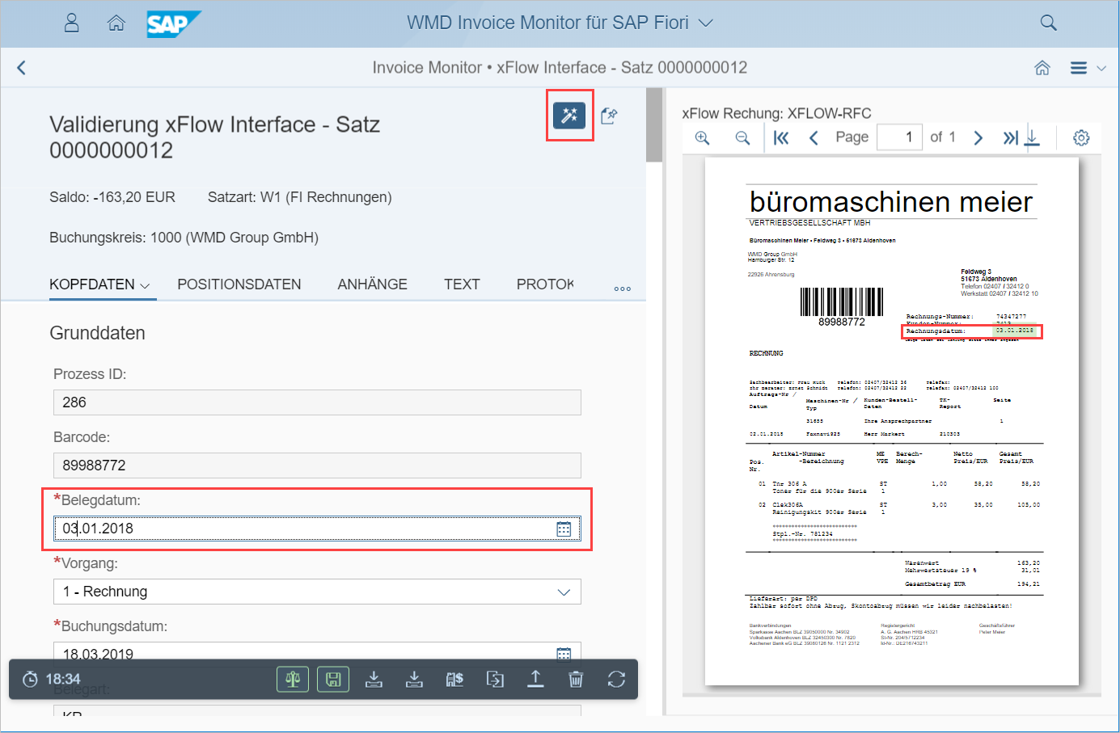Show more tabs via the overflow ellipsis
This screenshot has width=1120, height=733.
[x=622, y=289]
